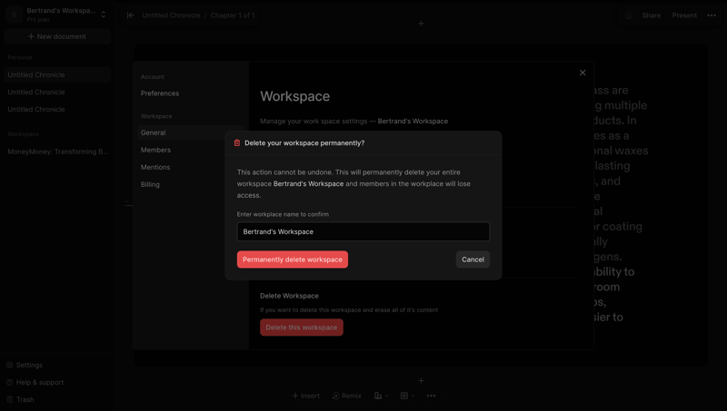Screen dimensions: 727x411
Task: Click the B workspace avatar
Action: pos(15,15)
